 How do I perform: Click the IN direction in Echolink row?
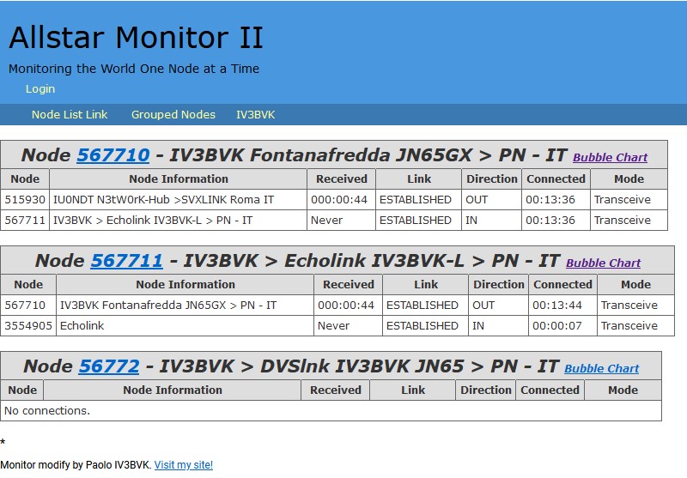(478, 325)
